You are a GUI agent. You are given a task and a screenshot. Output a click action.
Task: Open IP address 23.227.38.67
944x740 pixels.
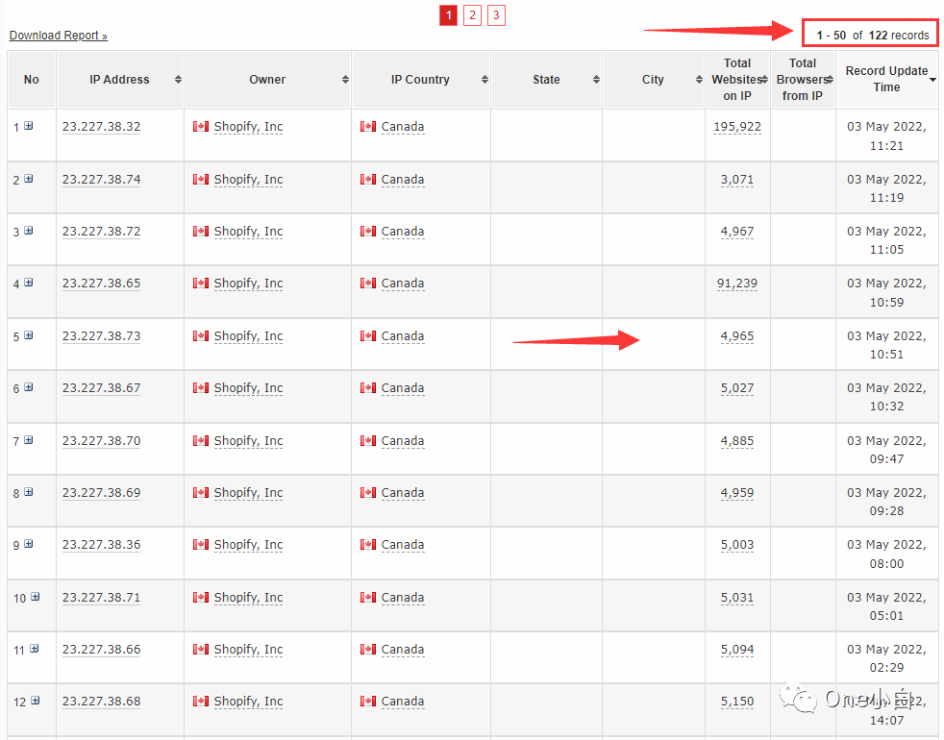pos(101,387)
